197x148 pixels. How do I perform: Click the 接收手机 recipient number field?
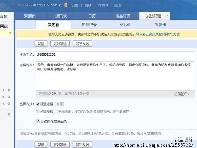point(116,54)
